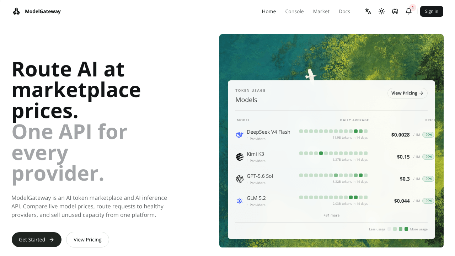Click the GLM 5.2 logo icon
Screen dimensions: 455x256
[x=240, y=201]
